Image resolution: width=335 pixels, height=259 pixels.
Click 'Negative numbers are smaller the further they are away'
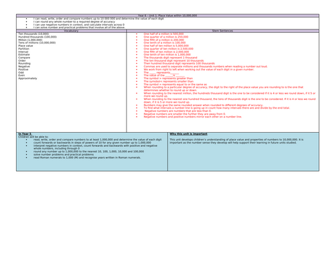coord(185,114)
